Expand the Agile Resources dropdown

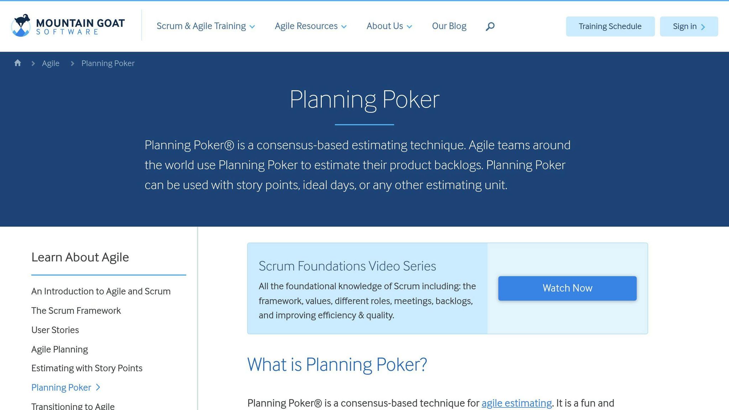click(x=306, y=26)
